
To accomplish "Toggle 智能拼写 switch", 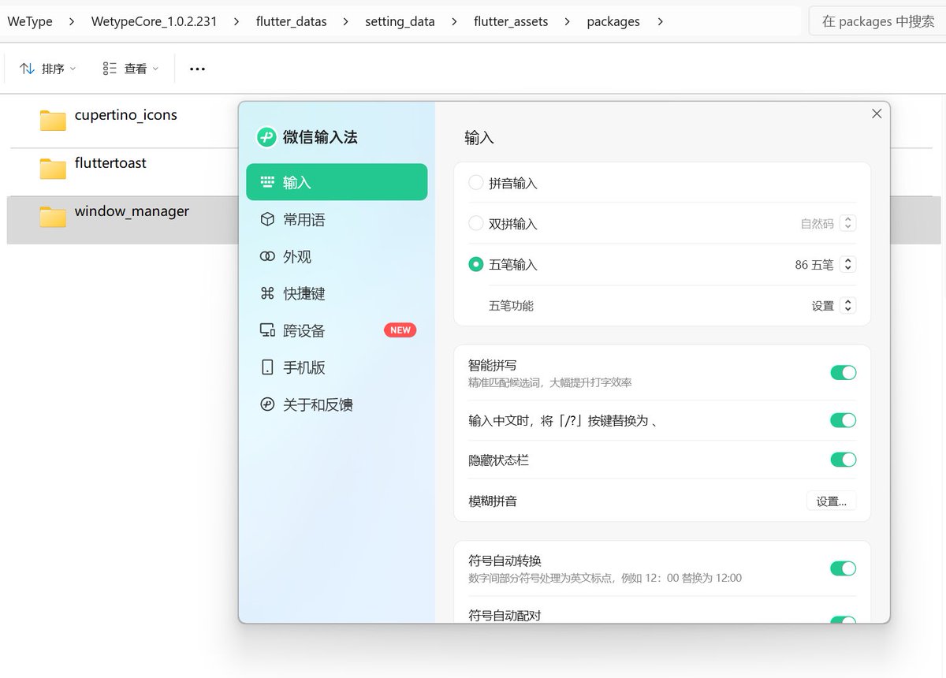I will coord(843,373).
